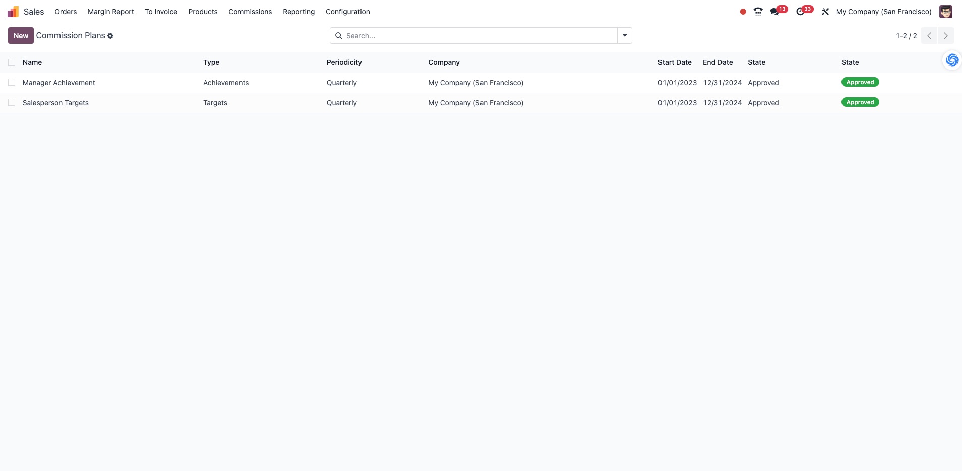This screenshot has height=471, width=962.
Task: Tick the select-all checkbox in header
Action: pos(12,62)
